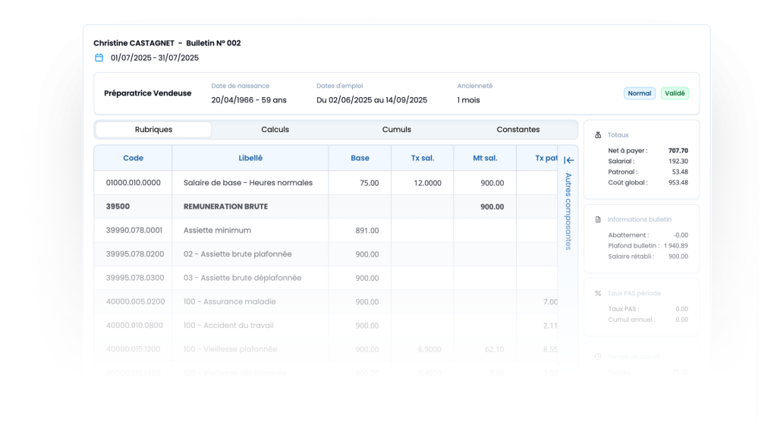Click the Mt sal. column header

click(484, 158)
